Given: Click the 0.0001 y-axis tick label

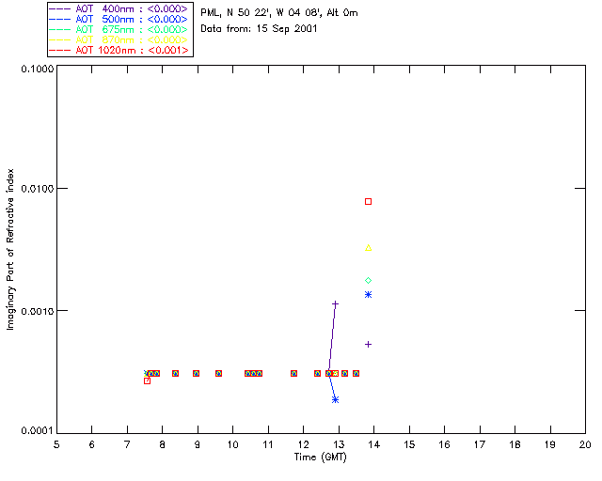Looking at the screenshot, I should tap(37, 431).
